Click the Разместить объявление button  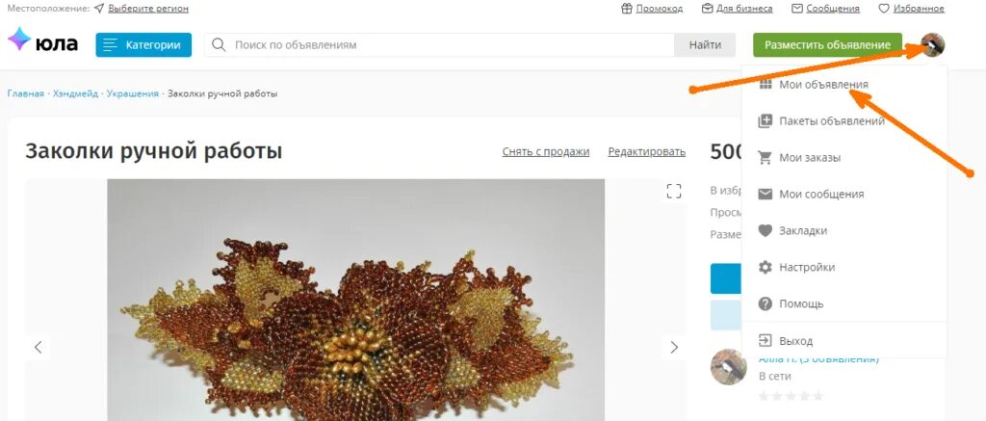(827, 44)
